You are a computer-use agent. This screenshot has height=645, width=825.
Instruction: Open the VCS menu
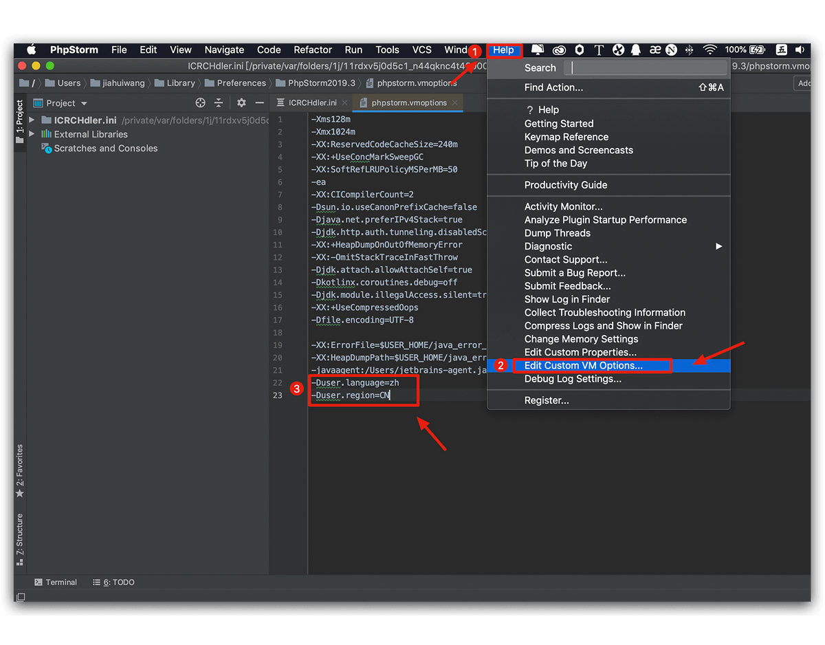pyautogui.click(x=421, y=50)
